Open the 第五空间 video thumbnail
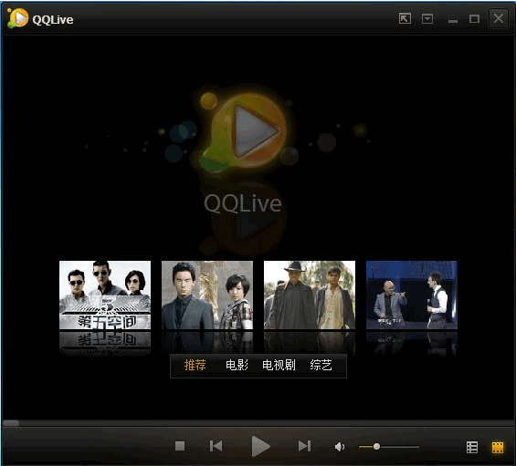The height and width of the screenshot is (466, 516). click(x=105, y=295)
